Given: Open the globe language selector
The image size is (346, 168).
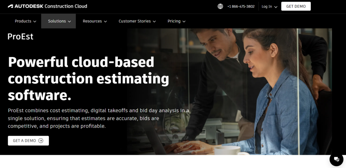Looking at the screenshot, I should 220,6.
